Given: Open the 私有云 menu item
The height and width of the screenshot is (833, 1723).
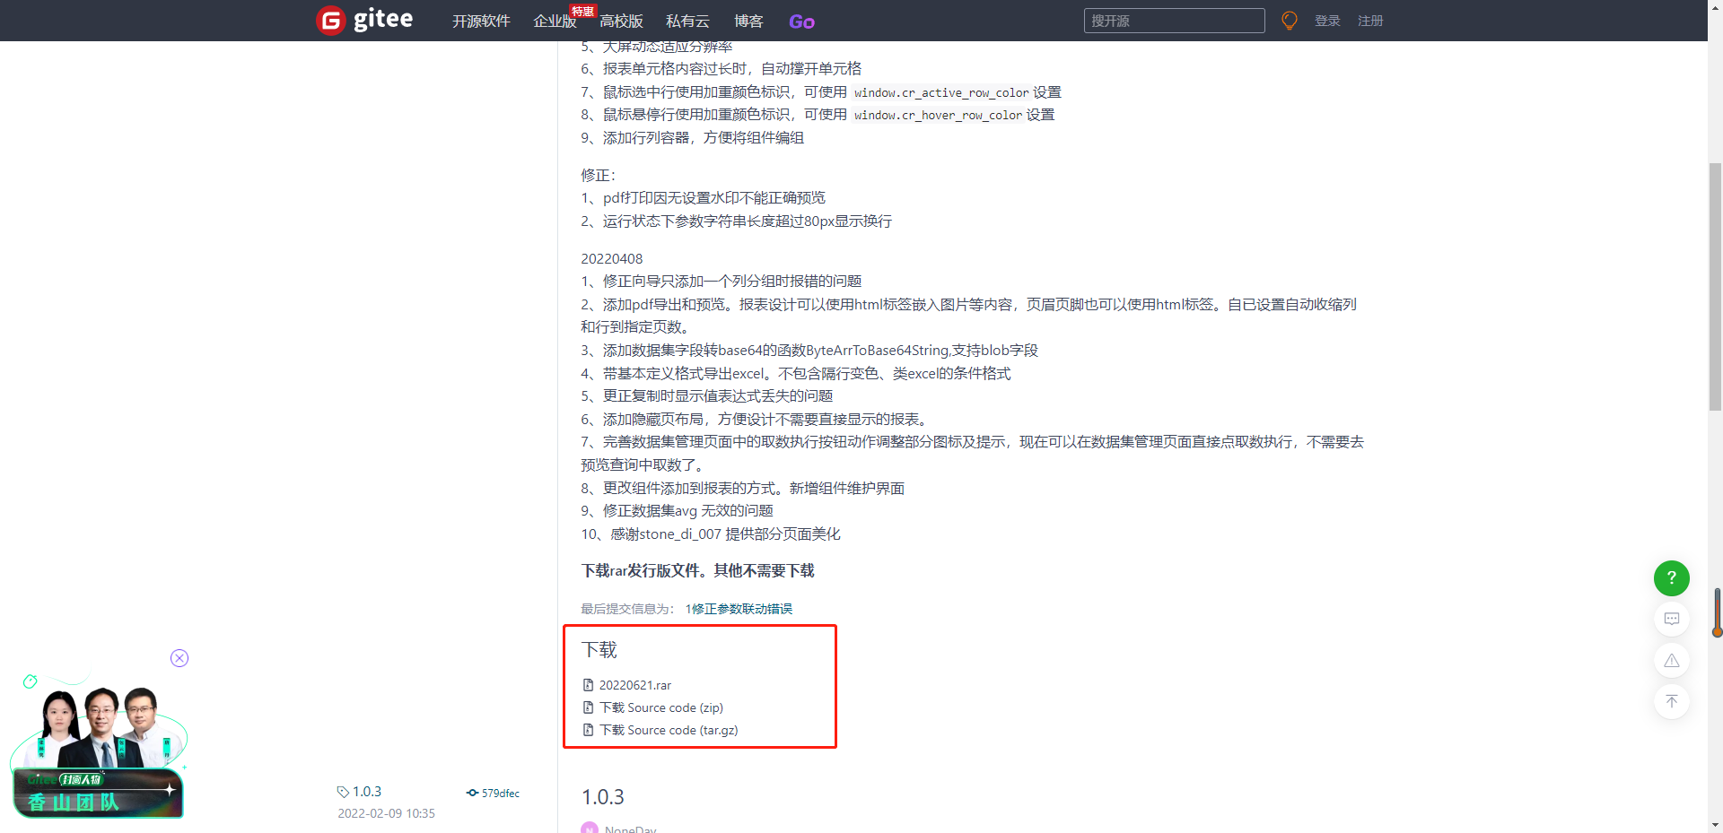Looking at the screenshot, I should coord(687,22).
